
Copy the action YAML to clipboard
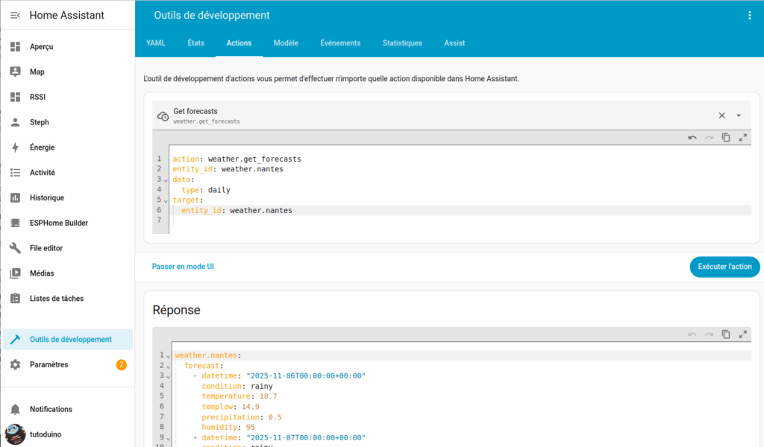[x=726, y=138]
